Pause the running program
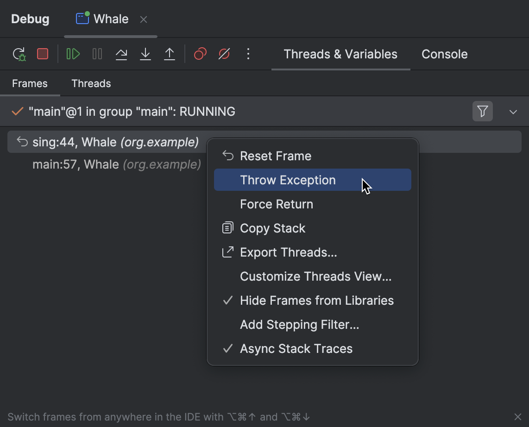The height and width of the screenshot is (427, 529). point(97,54)
